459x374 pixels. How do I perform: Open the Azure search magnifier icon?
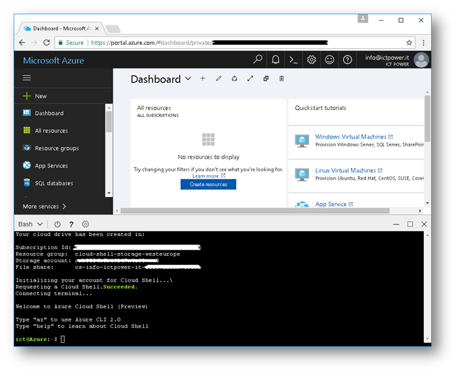click(258, 60)
